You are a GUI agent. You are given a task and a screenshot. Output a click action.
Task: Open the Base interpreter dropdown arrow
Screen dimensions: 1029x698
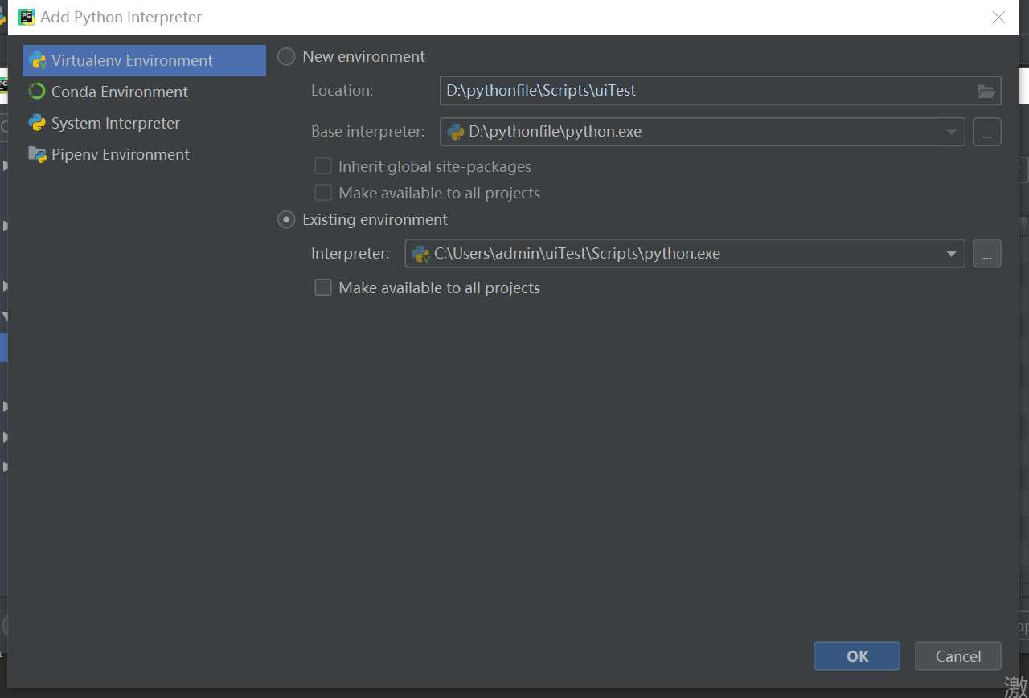tap(951, 132)
